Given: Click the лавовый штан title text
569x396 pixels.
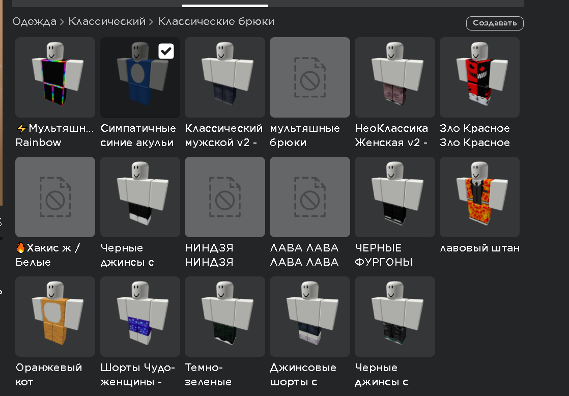Looking at the screenshot, I should (480, 248).
